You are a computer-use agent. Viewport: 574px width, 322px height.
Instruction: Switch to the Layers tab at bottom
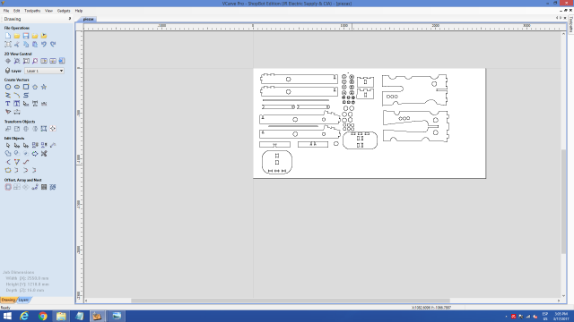pyautogui.click(x=24, y=301)
